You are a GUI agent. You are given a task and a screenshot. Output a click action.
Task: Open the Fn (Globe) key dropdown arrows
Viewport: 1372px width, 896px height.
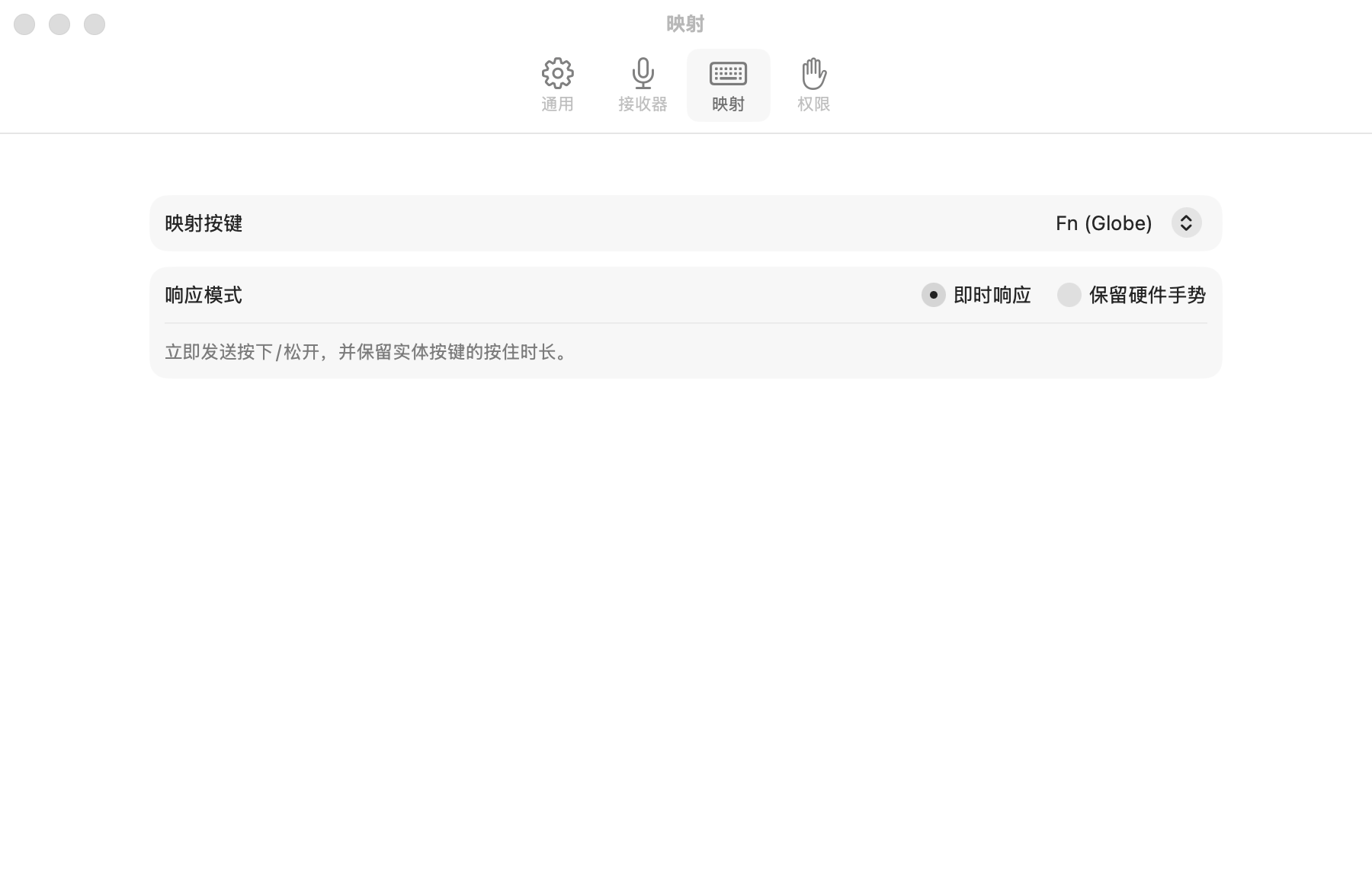[x=1186, y=223]
